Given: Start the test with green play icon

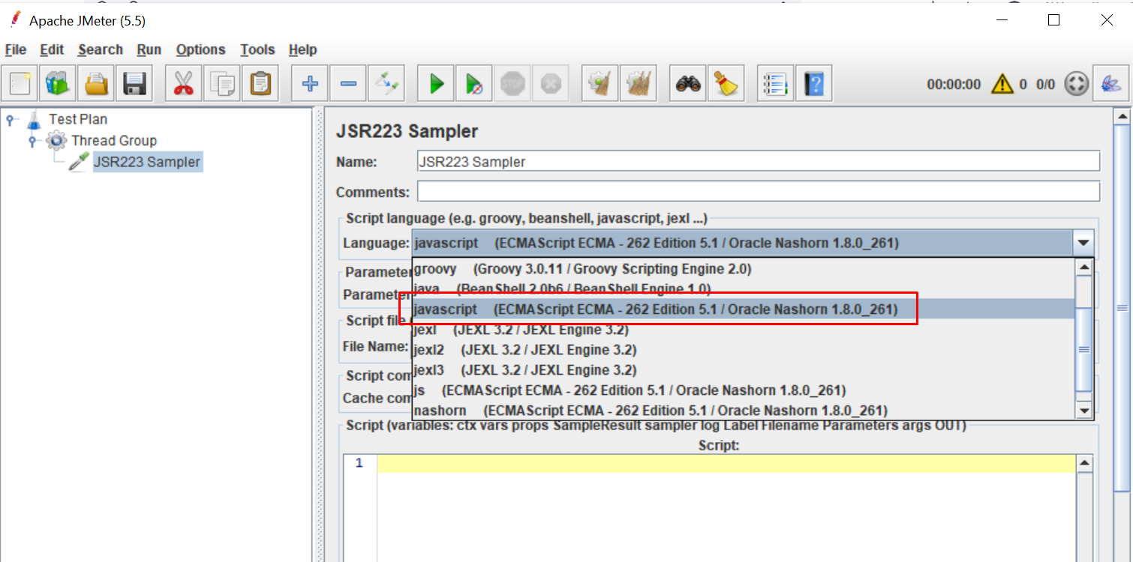Looking at the screenshot, I should [437, 82].
